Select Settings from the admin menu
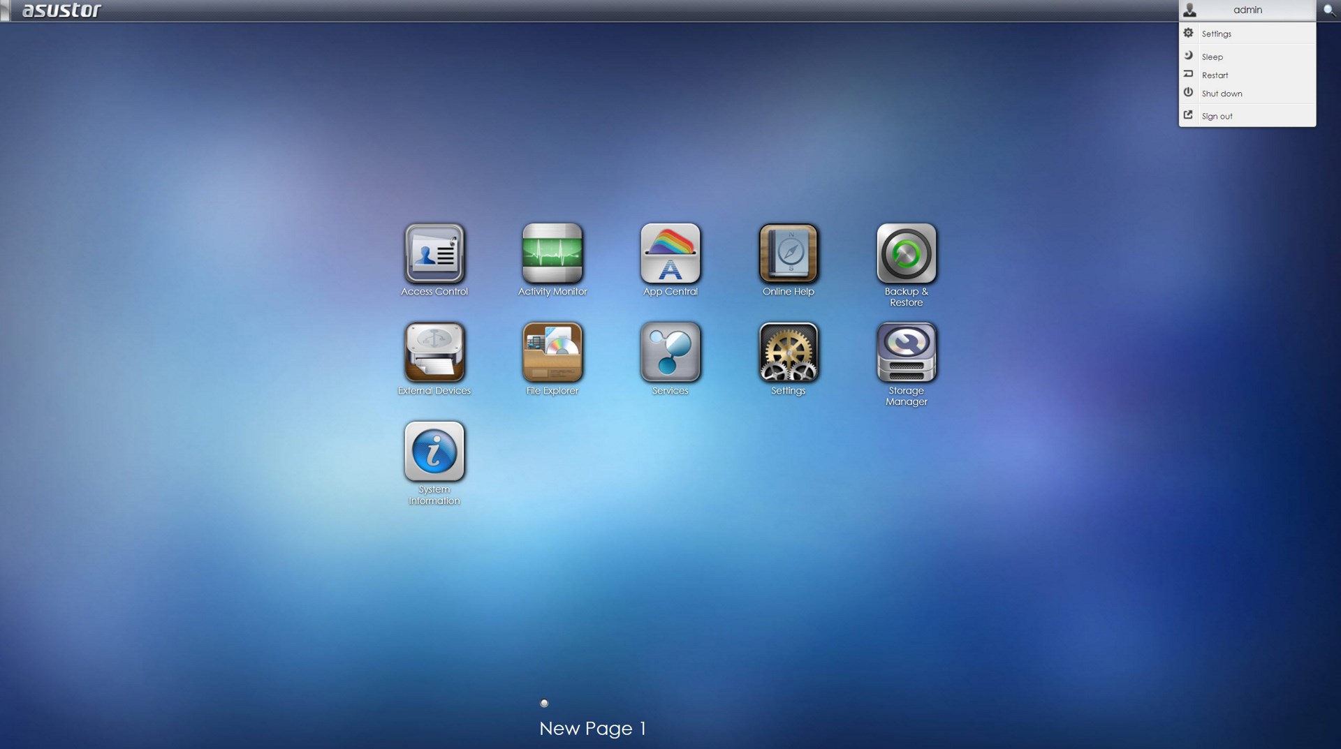Viewport: 1341px width, 749px height. click(1247, 34)
